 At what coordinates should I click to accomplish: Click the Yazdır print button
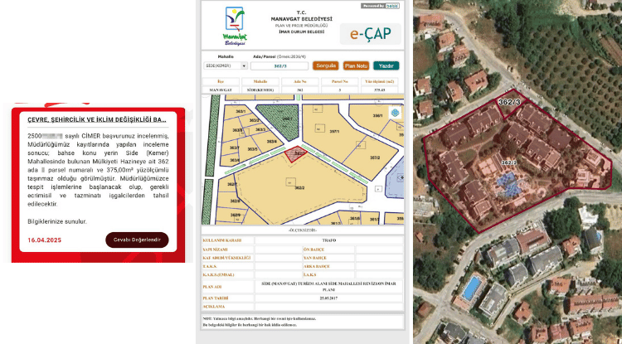(x=386, y=65)
